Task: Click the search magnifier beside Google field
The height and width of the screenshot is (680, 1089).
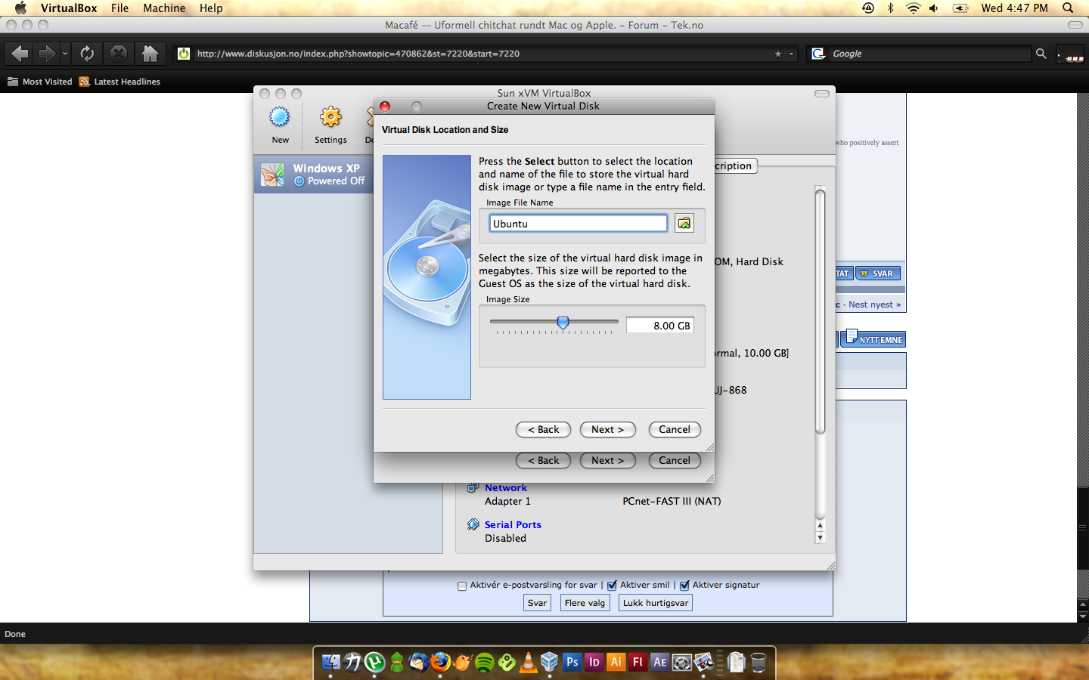Action: coord(1041,54)
